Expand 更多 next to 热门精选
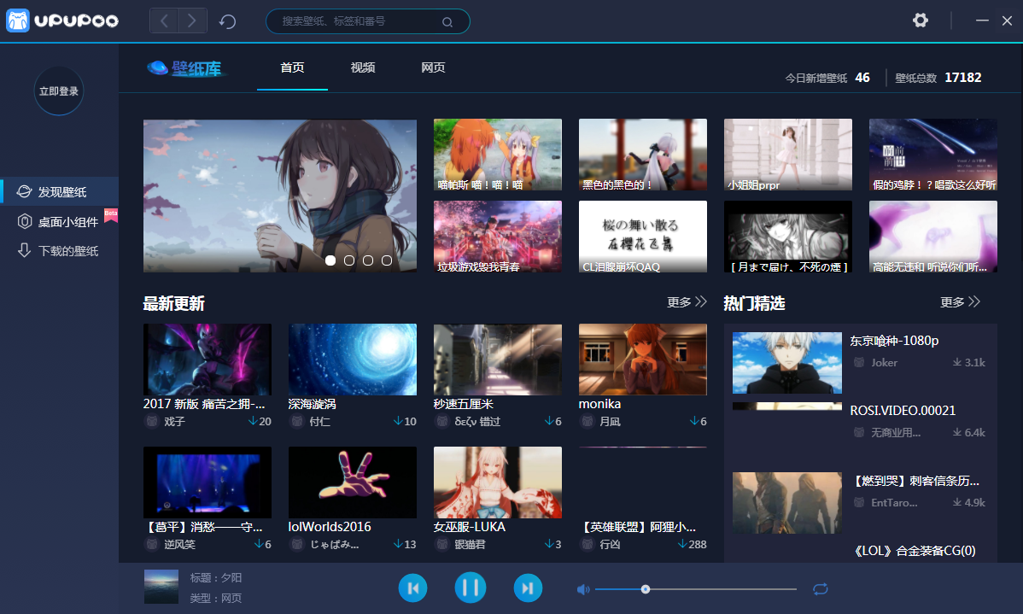The image size is (1023, 614). [x=960, y=302]
